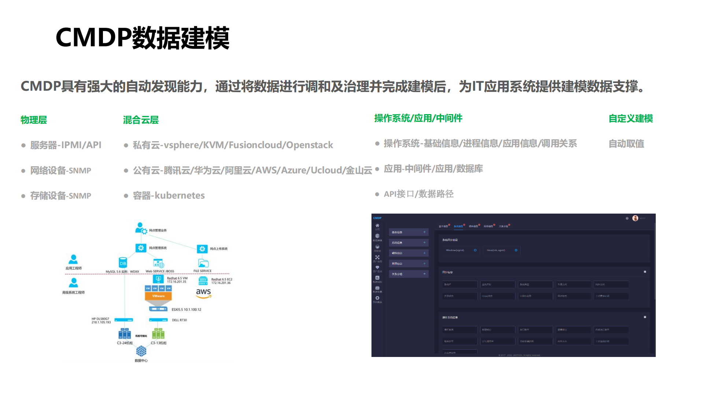Select the Windows(agent) sync protocol radio
This screenshot has width=703, height=395.
click(x=475, y=250)
